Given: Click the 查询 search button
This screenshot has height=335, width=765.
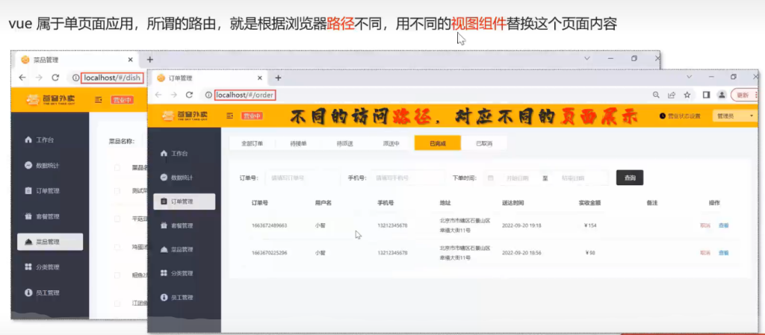Looking at the screenshot, I should (629, 178).
